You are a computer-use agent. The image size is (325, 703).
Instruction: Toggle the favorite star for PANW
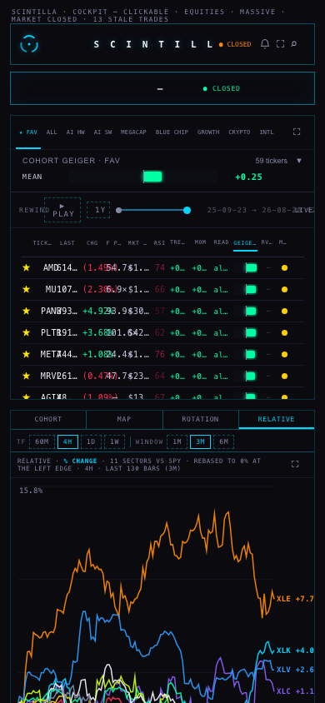tap(26, 311)
